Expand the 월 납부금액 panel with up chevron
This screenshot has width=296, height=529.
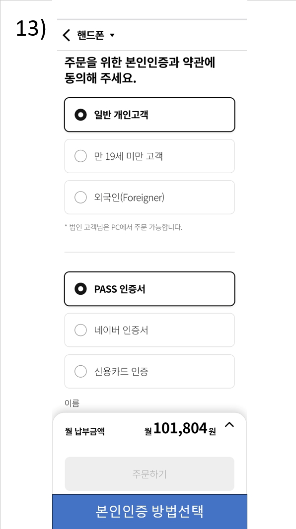[x=229, y=425]
